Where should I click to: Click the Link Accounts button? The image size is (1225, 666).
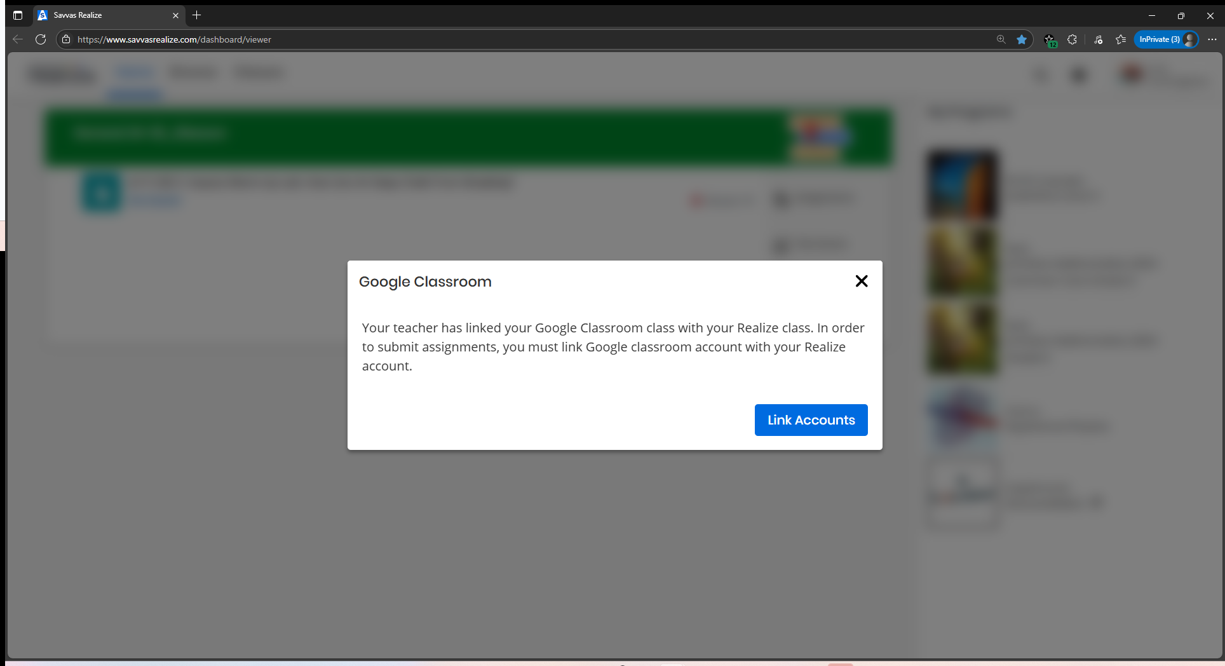811,420
